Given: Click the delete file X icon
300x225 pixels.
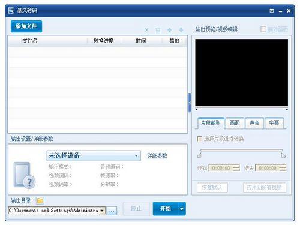Looking at the screenshot, I should pos(146,30).
